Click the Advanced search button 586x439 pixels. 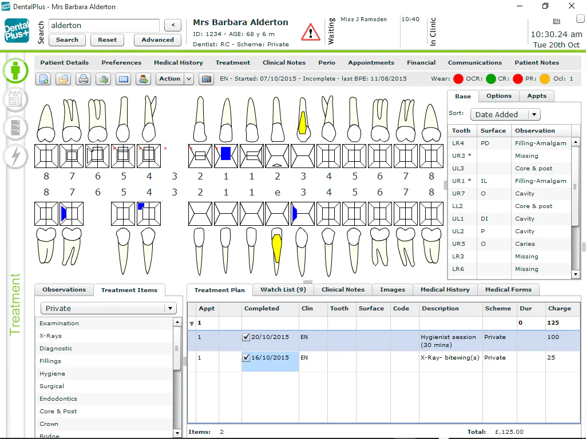pos(157,40)
